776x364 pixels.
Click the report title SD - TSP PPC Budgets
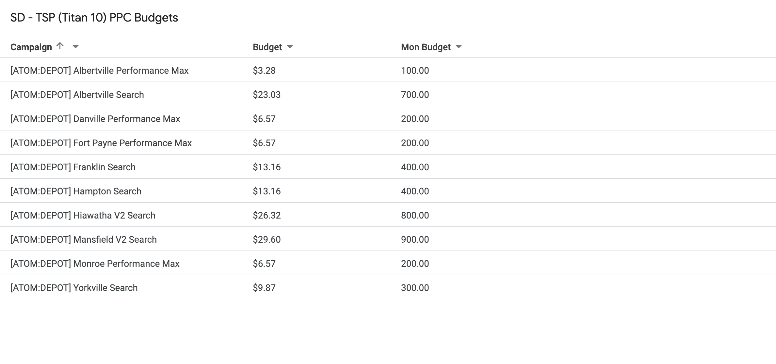coord(94,18)
